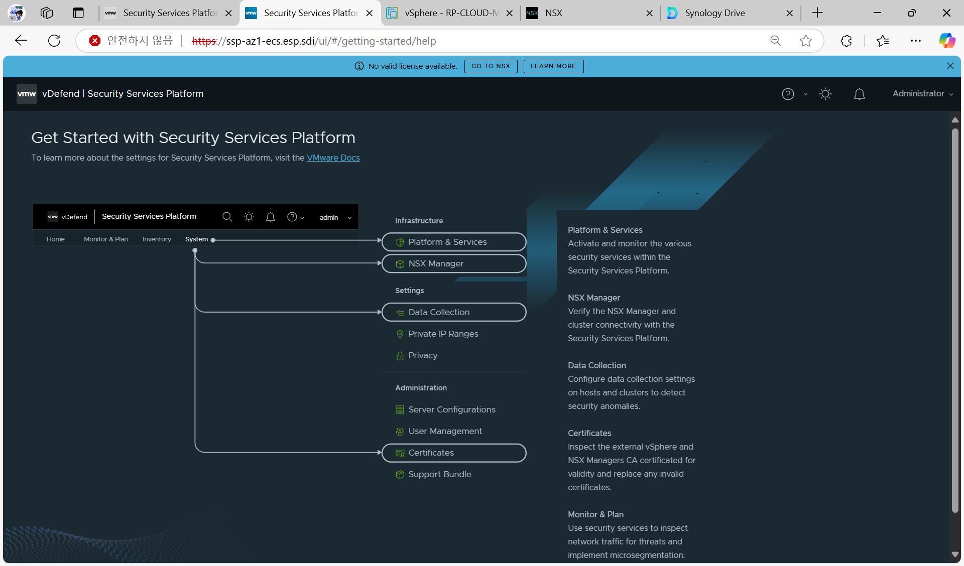This screenshot has height=566, width=964.
Task: Click the Private IP Ranges pin icon
Action: point(400,334)
